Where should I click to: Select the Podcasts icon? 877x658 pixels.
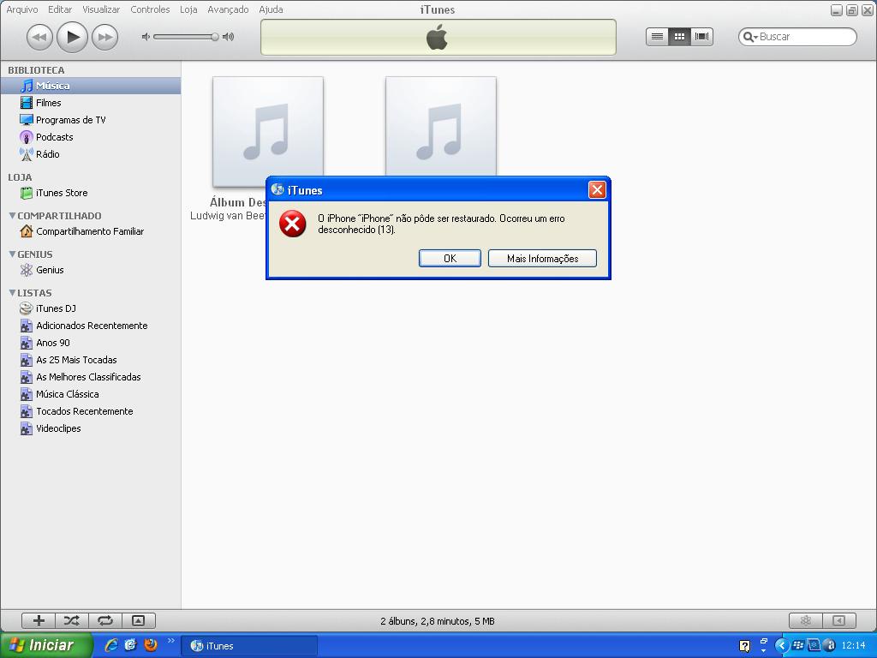coord(27,137)
